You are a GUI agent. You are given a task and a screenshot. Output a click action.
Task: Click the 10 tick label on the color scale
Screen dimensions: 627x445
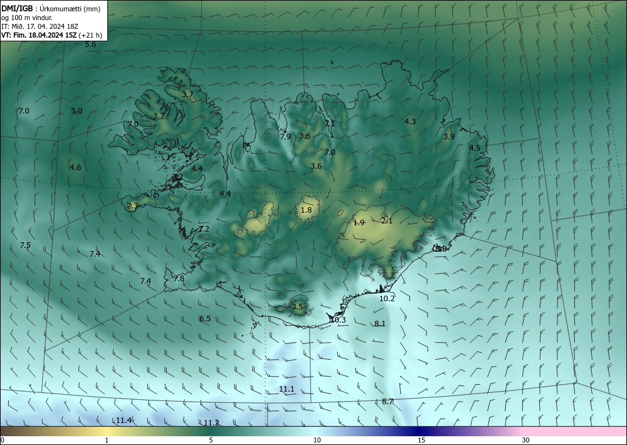coord(317,441)
